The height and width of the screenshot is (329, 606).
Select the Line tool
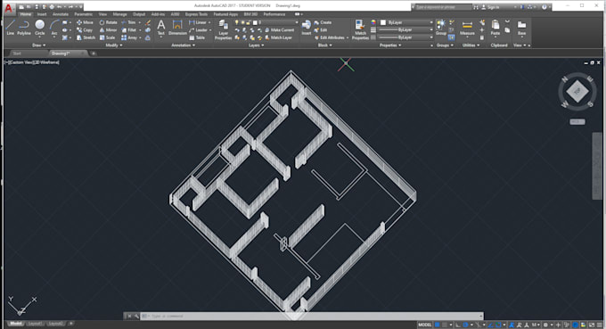tap(11, 27)
